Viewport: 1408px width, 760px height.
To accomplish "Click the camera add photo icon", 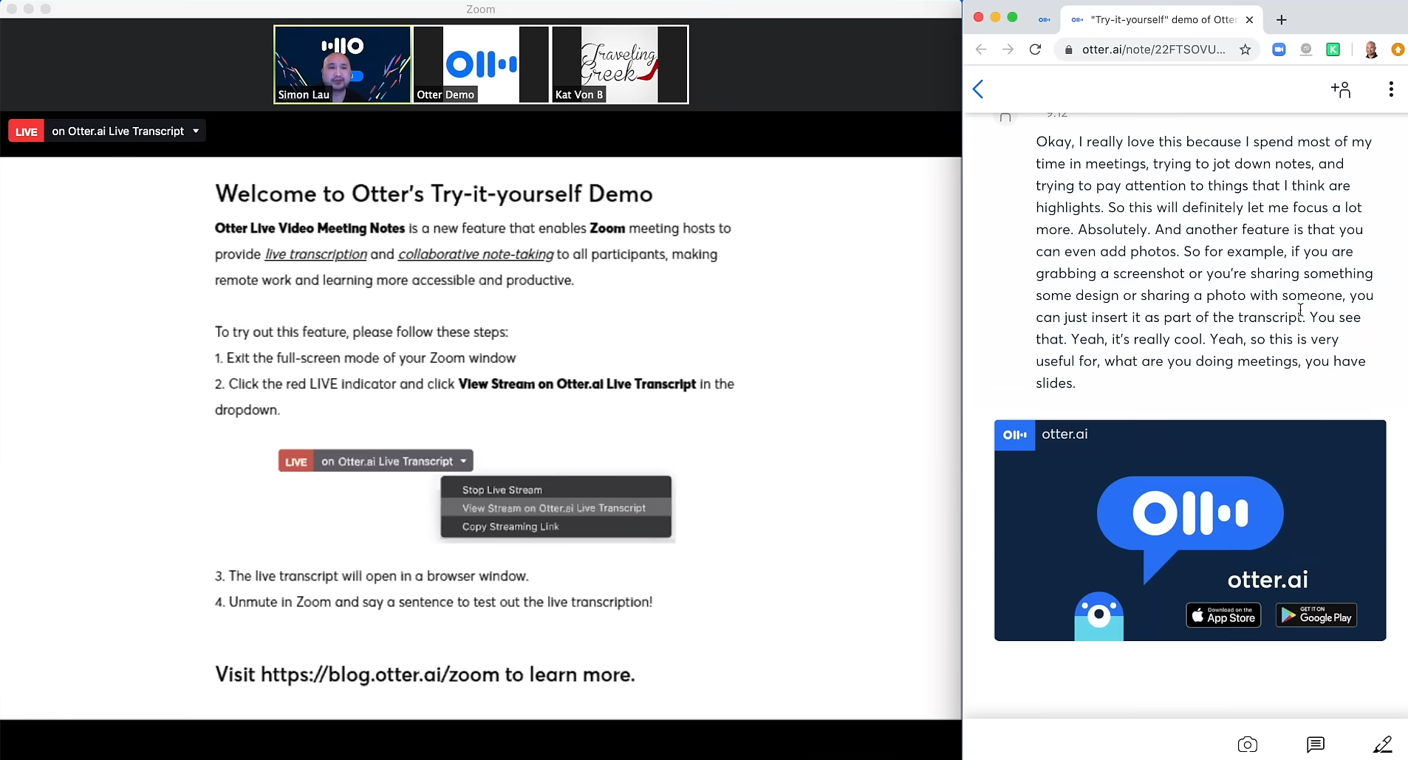I will (x=1248, y=744).
